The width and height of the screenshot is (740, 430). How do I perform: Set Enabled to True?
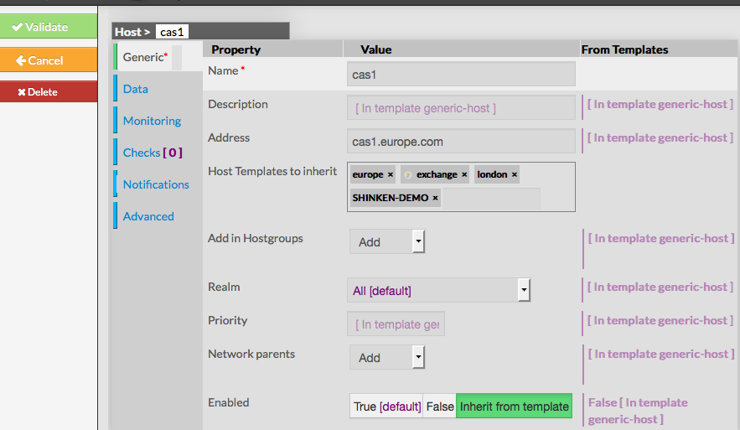pyautogui.click(x=386, y=407)
